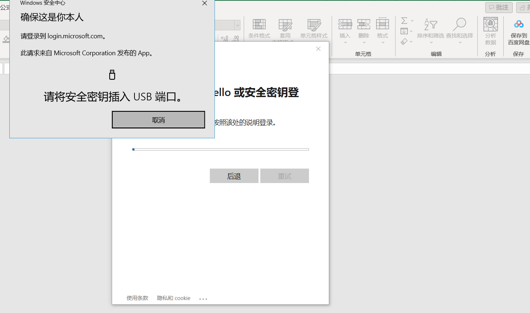
Task: Click the 插入 cells icon in Excel
Action: (345, 24)
